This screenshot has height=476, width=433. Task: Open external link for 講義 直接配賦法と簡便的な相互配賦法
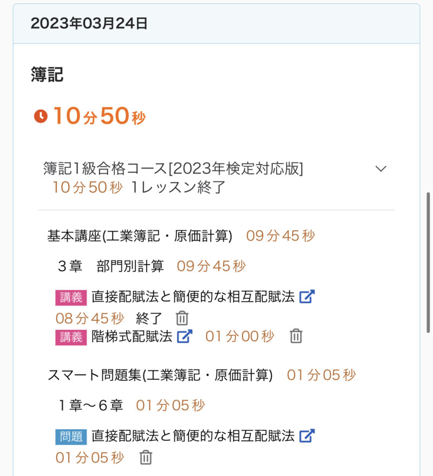click(x=307, y=297)
